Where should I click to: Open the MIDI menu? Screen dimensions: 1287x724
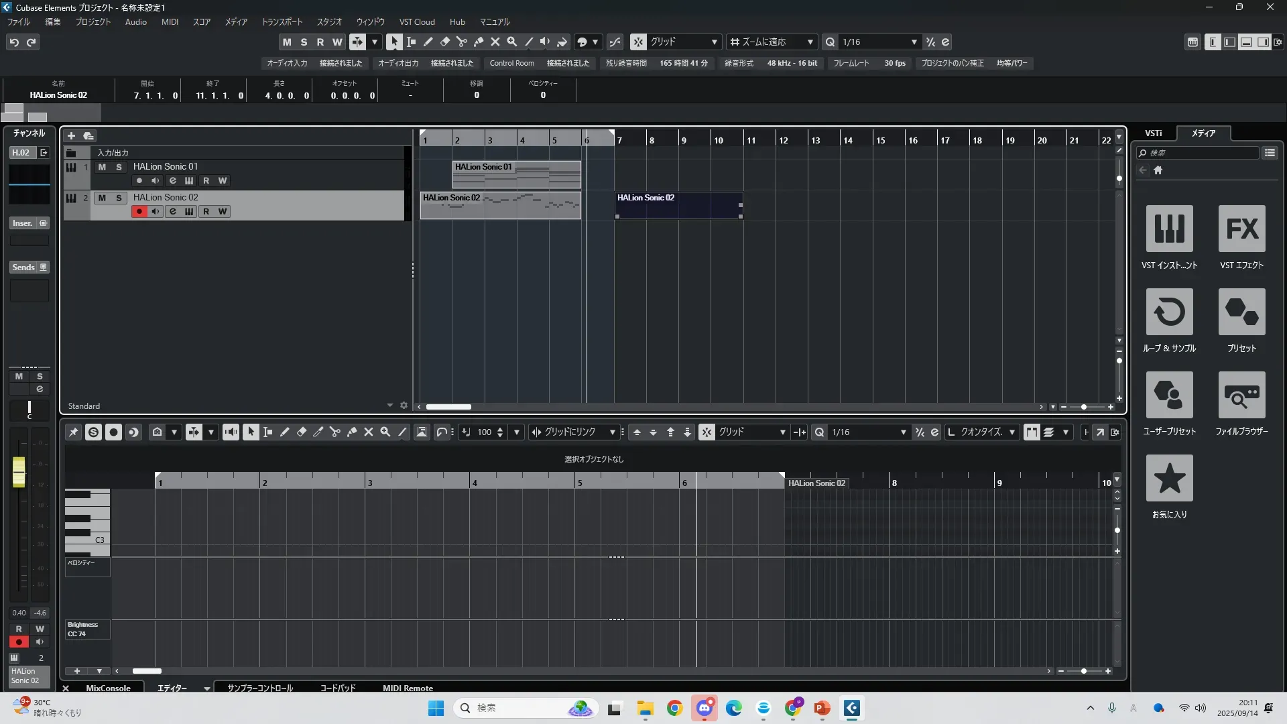coord(170,22)
